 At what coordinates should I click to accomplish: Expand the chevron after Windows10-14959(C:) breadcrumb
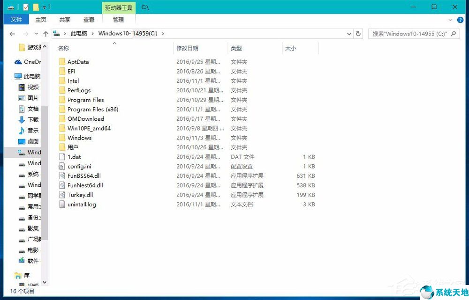163,33
